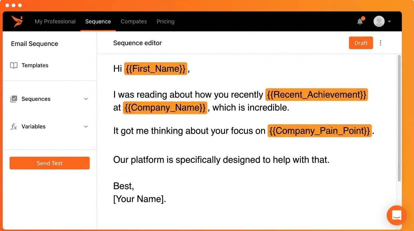
Task: Click the orange bird logo icon
Action: pos(17,21)
